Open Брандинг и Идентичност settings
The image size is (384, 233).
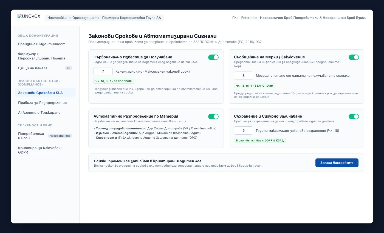click(45, 44)
